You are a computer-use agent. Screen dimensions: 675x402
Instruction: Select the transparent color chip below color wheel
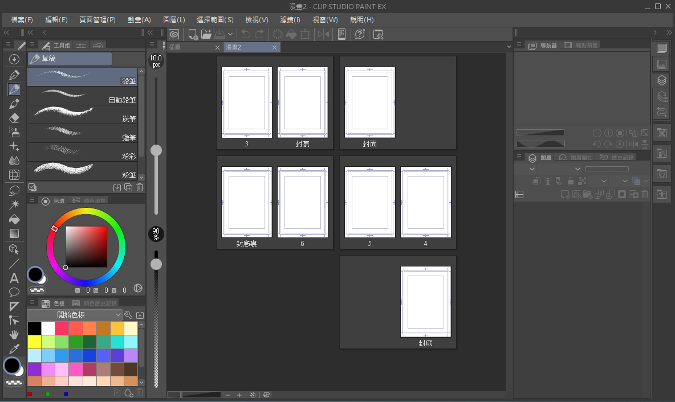(38, 290)
